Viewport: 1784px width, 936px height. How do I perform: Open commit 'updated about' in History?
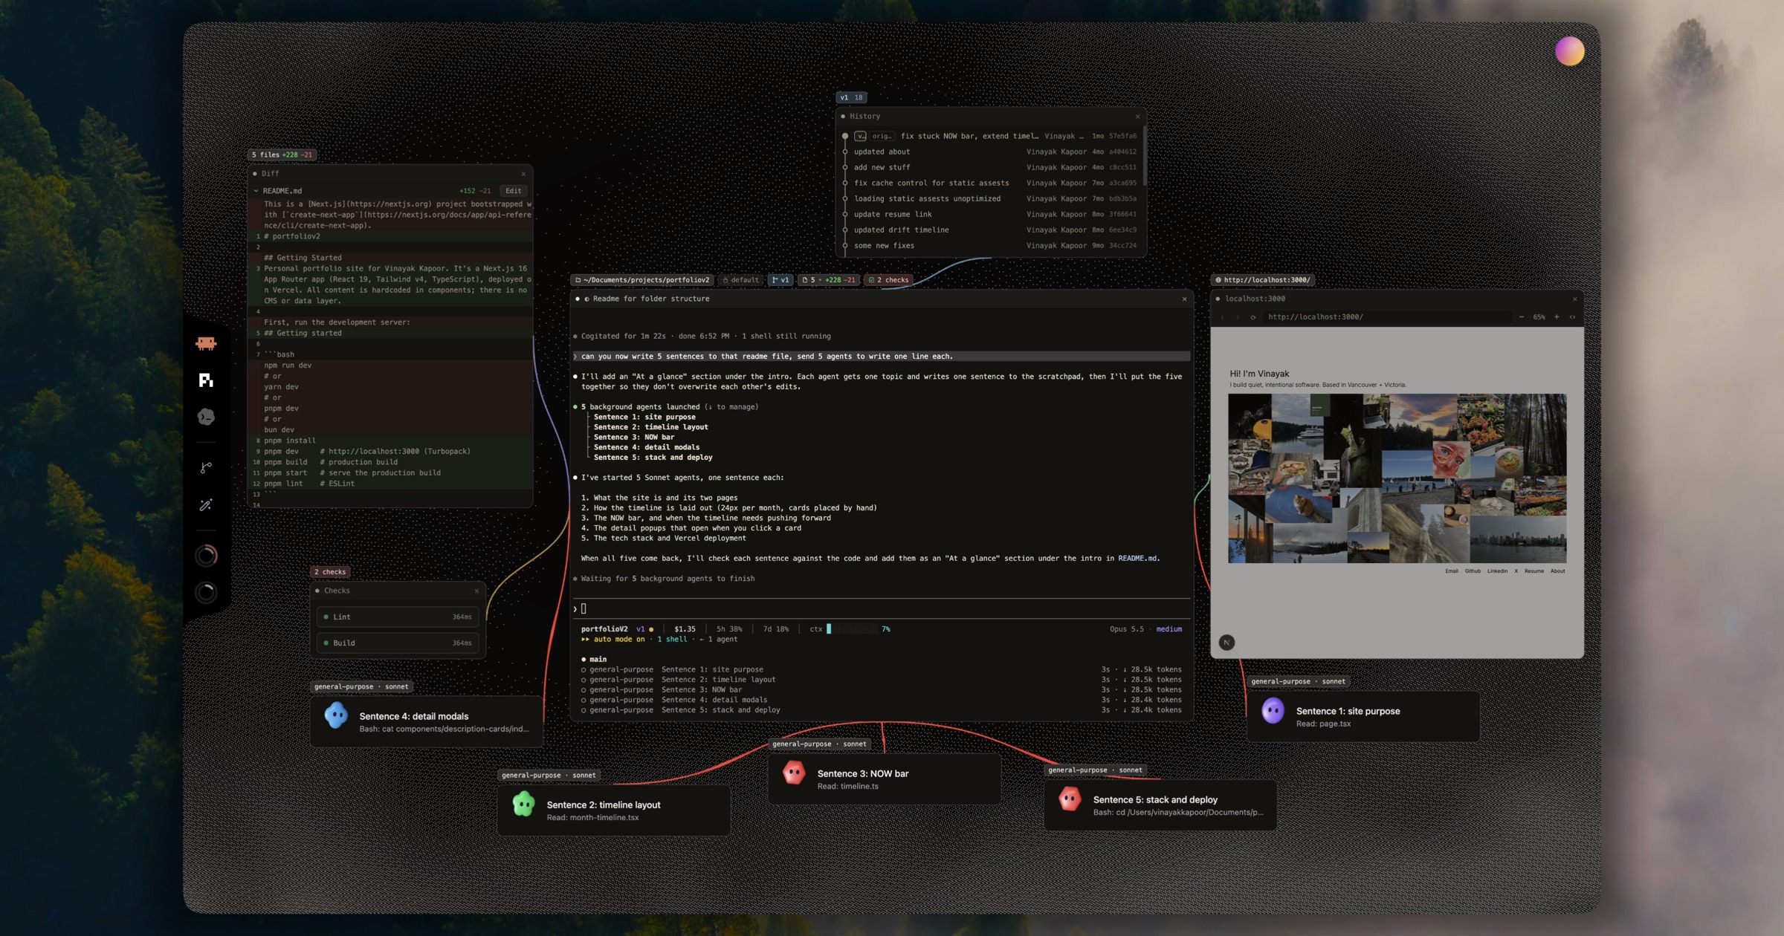(990, 152)
